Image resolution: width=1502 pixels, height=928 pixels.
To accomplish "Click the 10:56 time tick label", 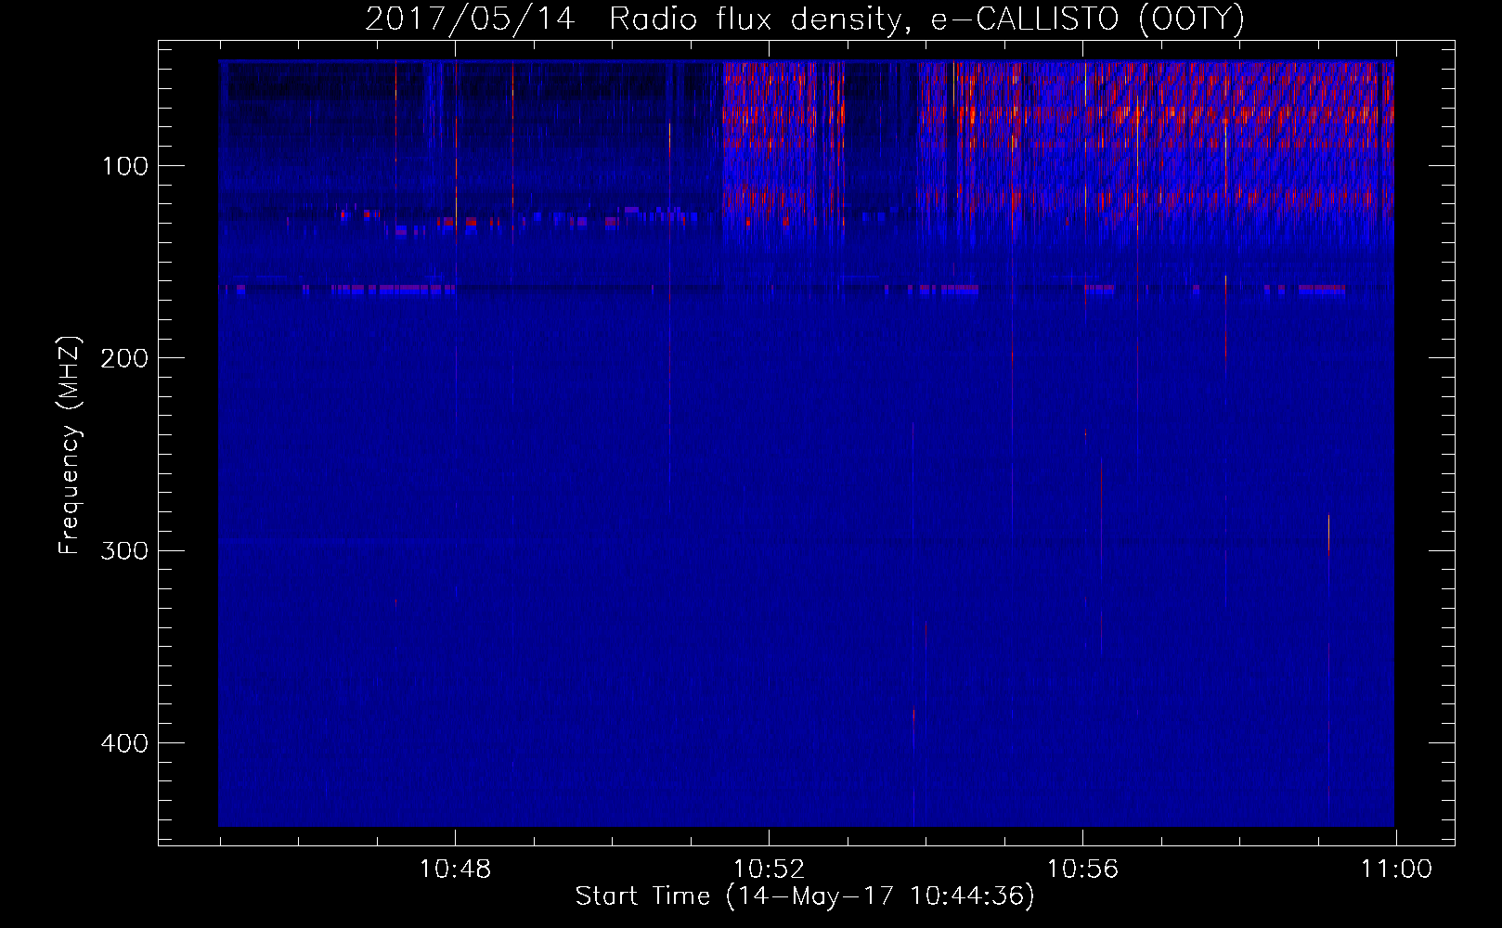I will point(1082,870).
